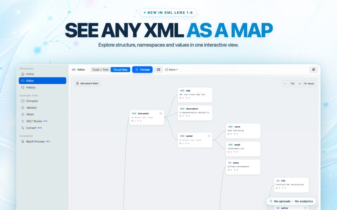The height and width of the screenshot is (210, 337).
Task: Select the name node 'Software Development'
Action: tap(243, 167)
